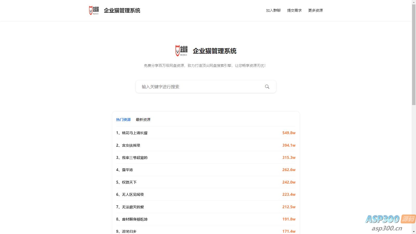Open 提交需求 in the top navigation
416x234 pixels.
pos(294,10)
